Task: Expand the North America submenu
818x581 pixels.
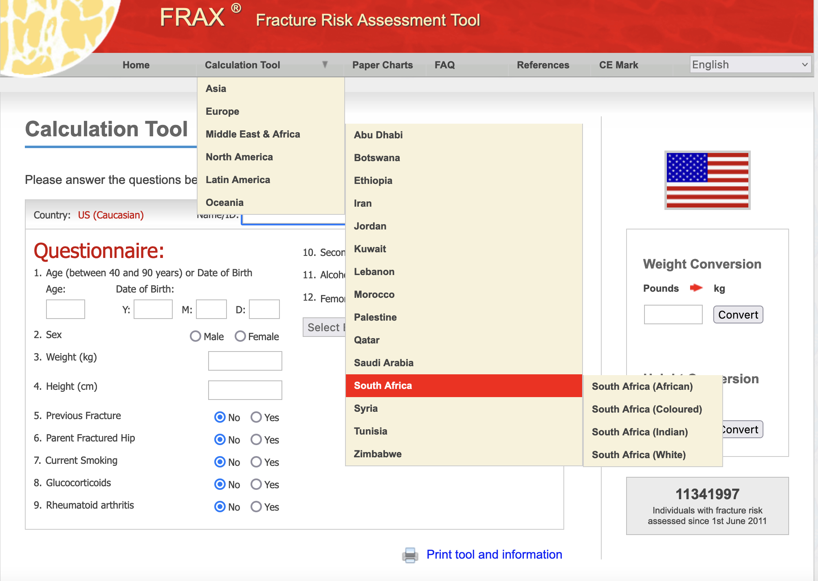Action: (271, 157)
